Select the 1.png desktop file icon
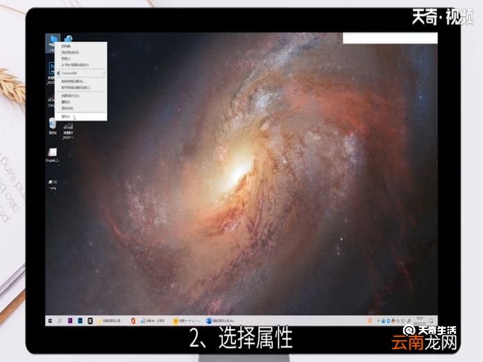This screenshot has height=362, width=483. (x=52, y=184)
